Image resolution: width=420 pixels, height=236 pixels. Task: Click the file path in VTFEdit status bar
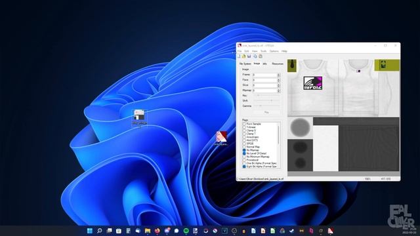[x=260, y=179]
